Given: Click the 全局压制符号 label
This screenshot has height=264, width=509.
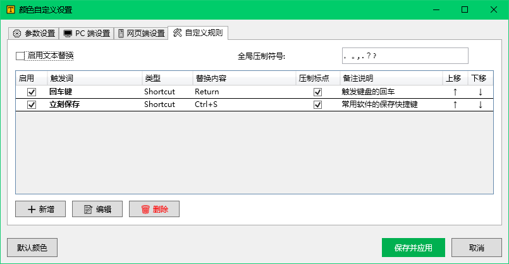Looking at the screenshot, I should pyautogui.click(x=261, y=56).
